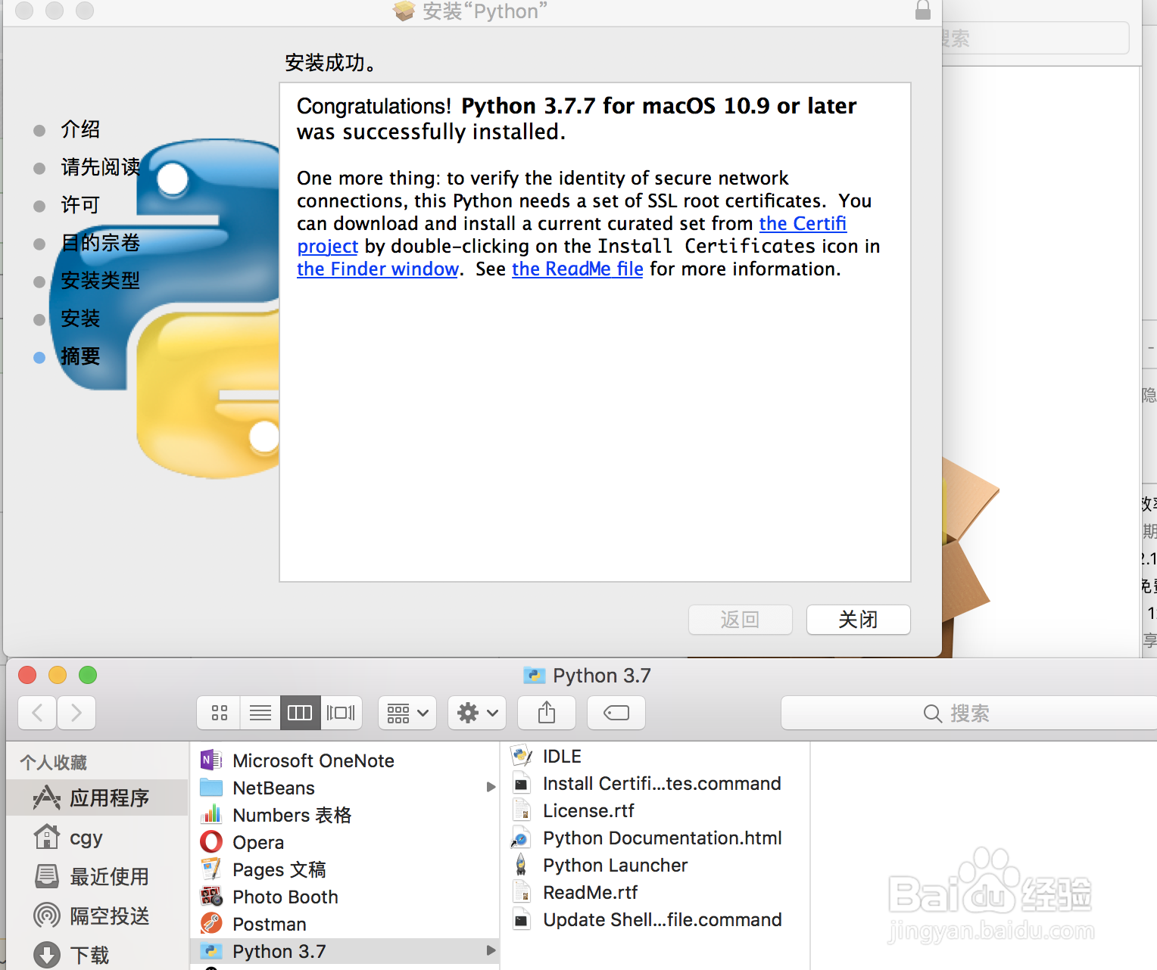Select the License.rtf file icon
This screenshot has width=1157, height=970.
[522, 810]
